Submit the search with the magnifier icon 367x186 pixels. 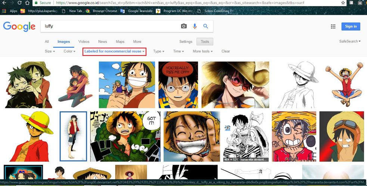click(x=205, y=26)
